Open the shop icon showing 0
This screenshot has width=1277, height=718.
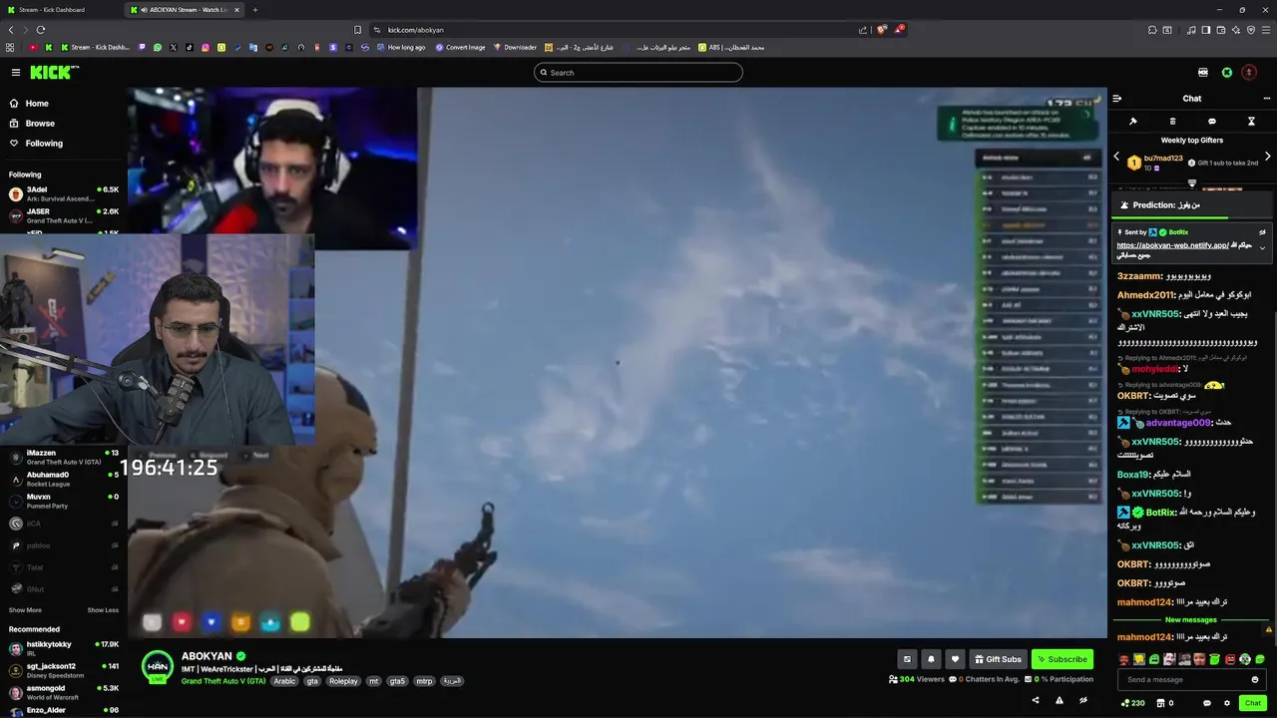pyautogui.click(x=1164, y=703)
